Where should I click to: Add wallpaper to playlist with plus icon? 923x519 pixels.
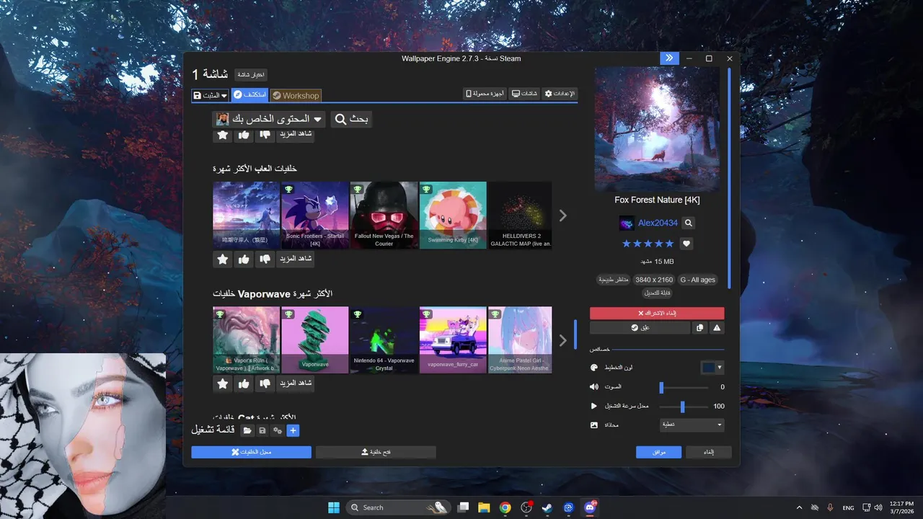(x=293, y=430)
